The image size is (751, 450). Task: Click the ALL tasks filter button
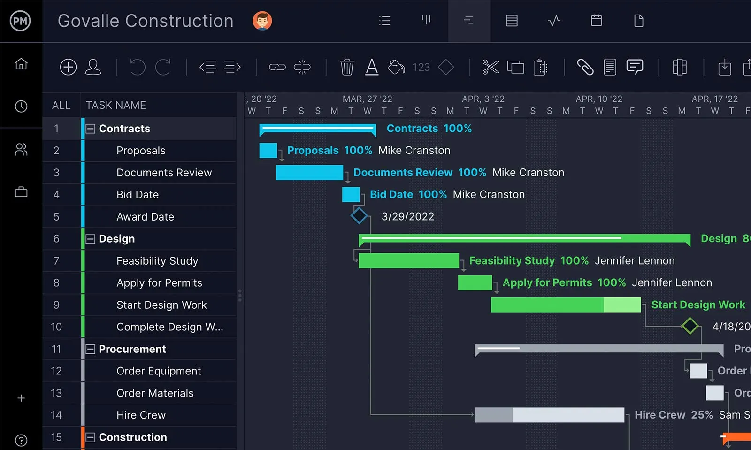point(61,105)
